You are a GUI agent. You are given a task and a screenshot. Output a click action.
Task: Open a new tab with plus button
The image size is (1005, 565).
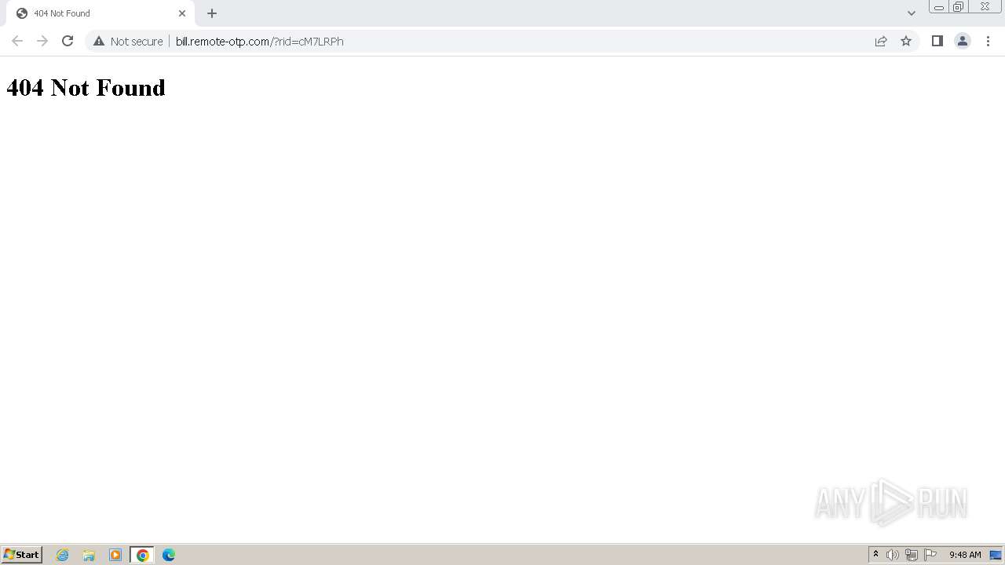(212, 13)
